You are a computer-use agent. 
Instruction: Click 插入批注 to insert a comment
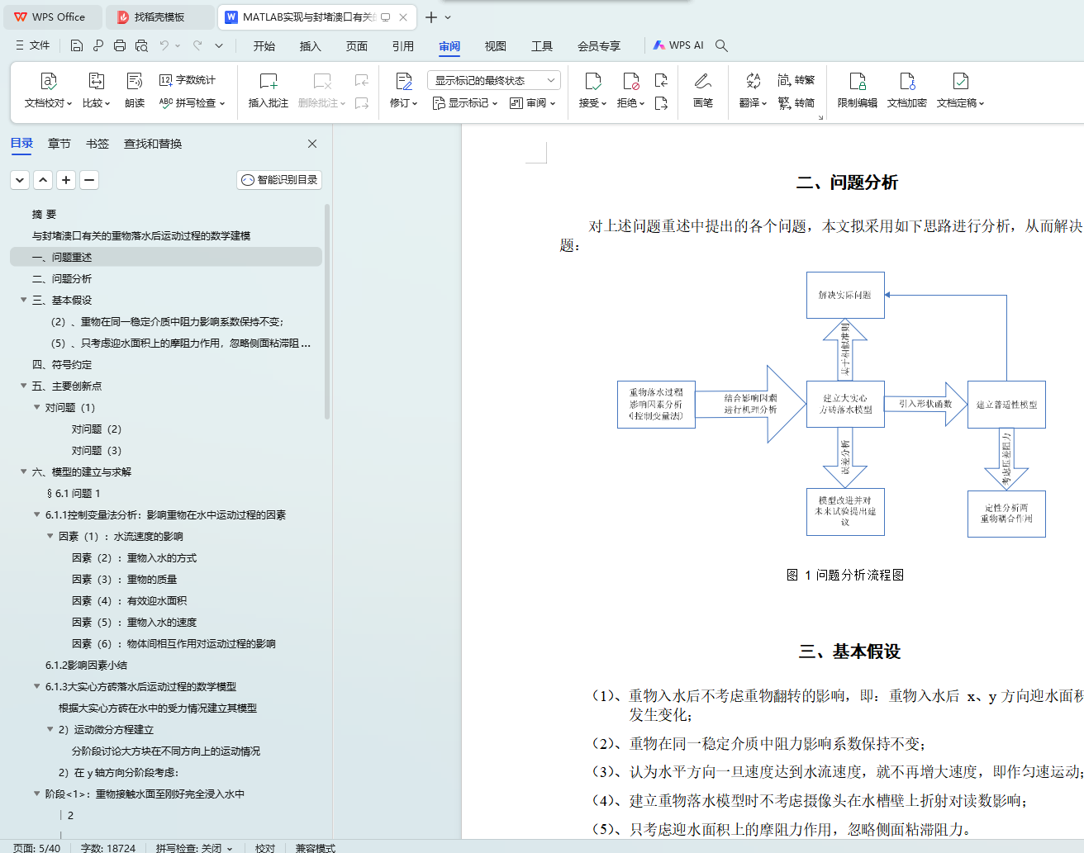pyautogui.click(x=269, y=90)
